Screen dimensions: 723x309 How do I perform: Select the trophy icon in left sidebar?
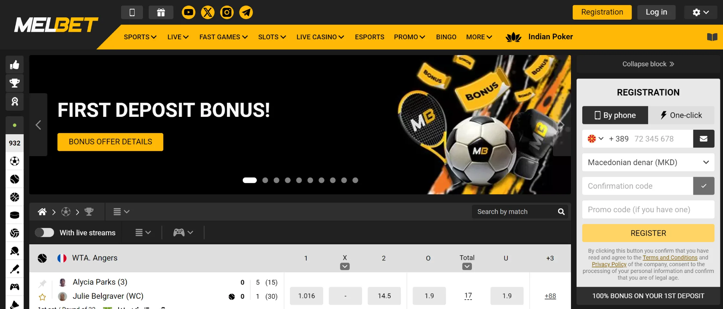point(15,83)
